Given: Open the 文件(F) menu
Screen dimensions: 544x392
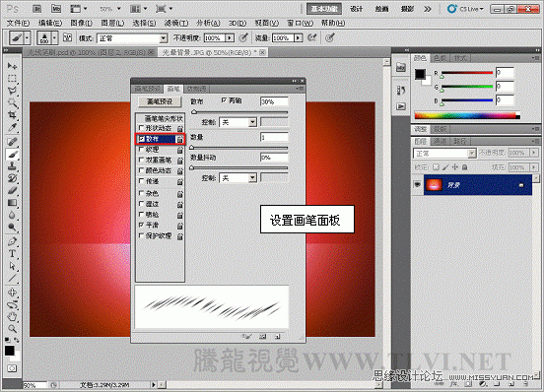Looking at the screenshot, I should tap(19, 23).
